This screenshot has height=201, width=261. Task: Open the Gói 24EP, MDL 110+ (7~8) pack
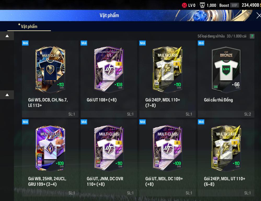coord(167,79)
